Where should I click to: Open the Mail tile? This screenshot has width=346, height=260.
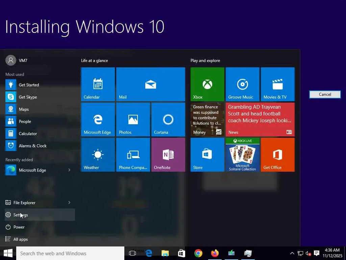point(150,84)
